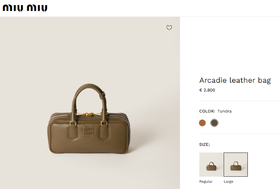This screenshot has width=280, height=189.
Task: Click the € 2.800 price text
Action: point(207,90)
